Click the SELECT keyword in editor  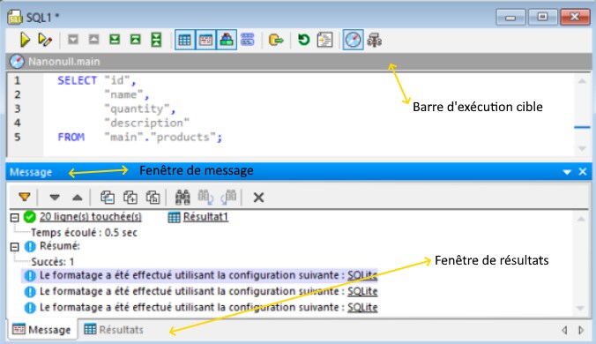point(78,80)
